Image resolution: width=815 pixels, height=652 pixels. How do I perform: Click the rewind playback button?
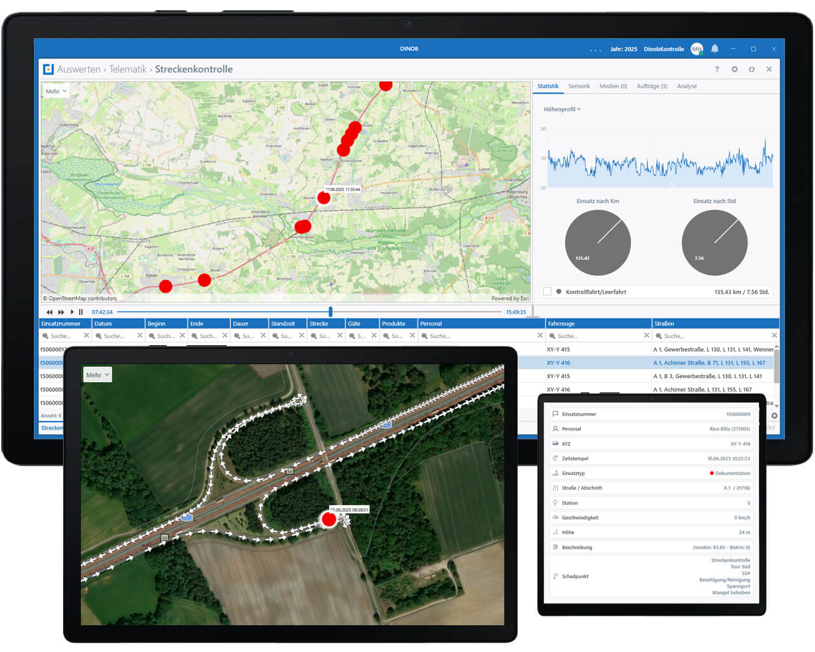pyautogui.click(x=50, y=312)
